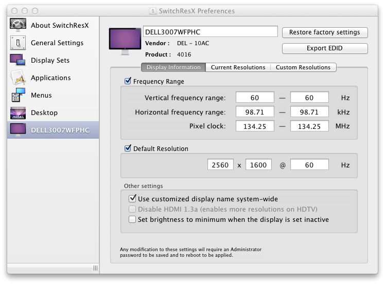
Task: Click the General Settings switch icon
Action: [18, 43]
